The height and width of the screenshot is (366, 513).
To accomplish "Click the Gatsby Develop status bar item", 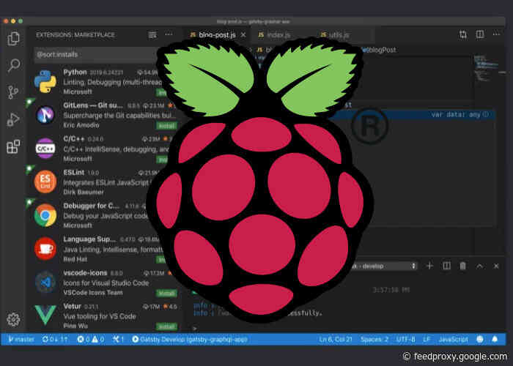I will 190,340.
